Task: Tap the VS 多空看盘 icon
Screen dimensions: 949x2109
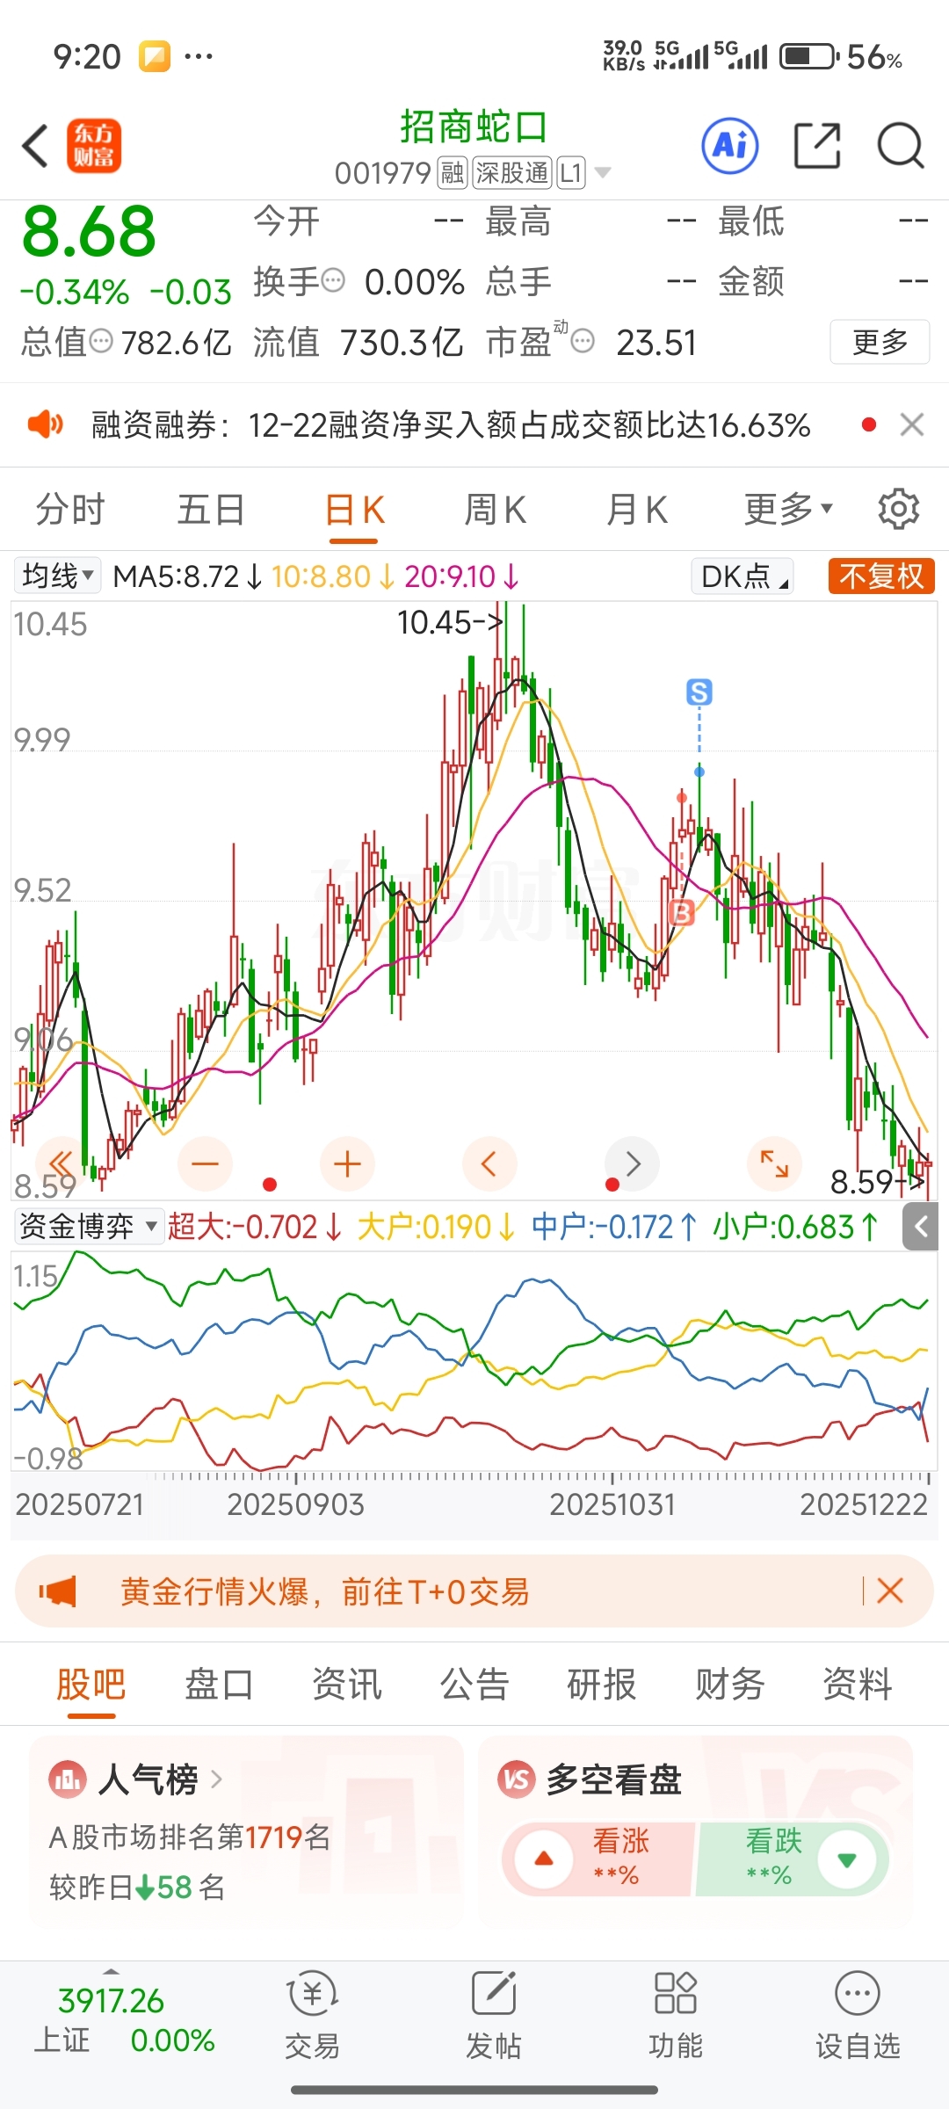Action: click(x=517, y=1780)
